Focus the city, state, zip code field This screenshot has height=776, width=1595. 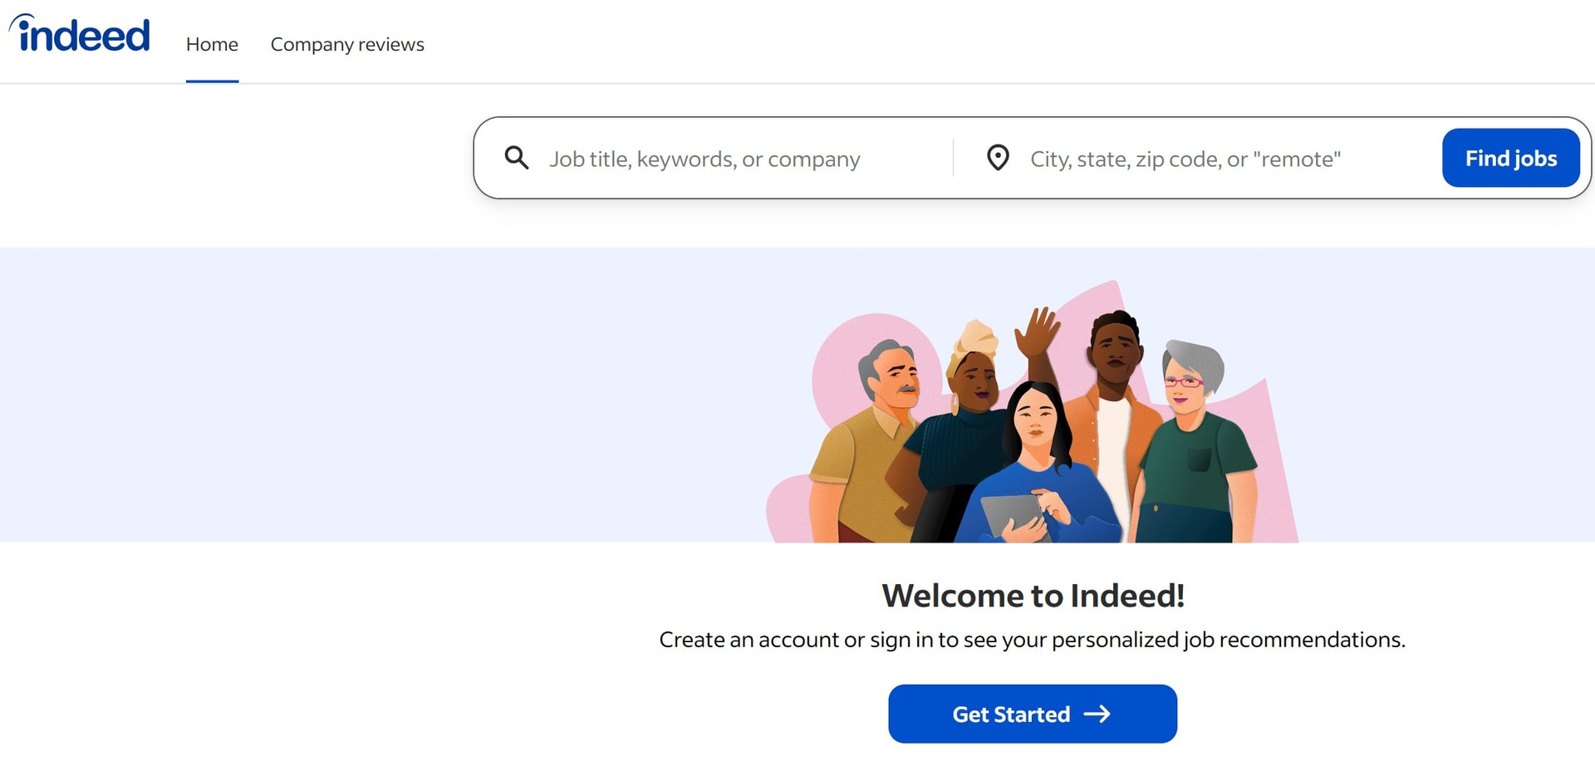1228,159
